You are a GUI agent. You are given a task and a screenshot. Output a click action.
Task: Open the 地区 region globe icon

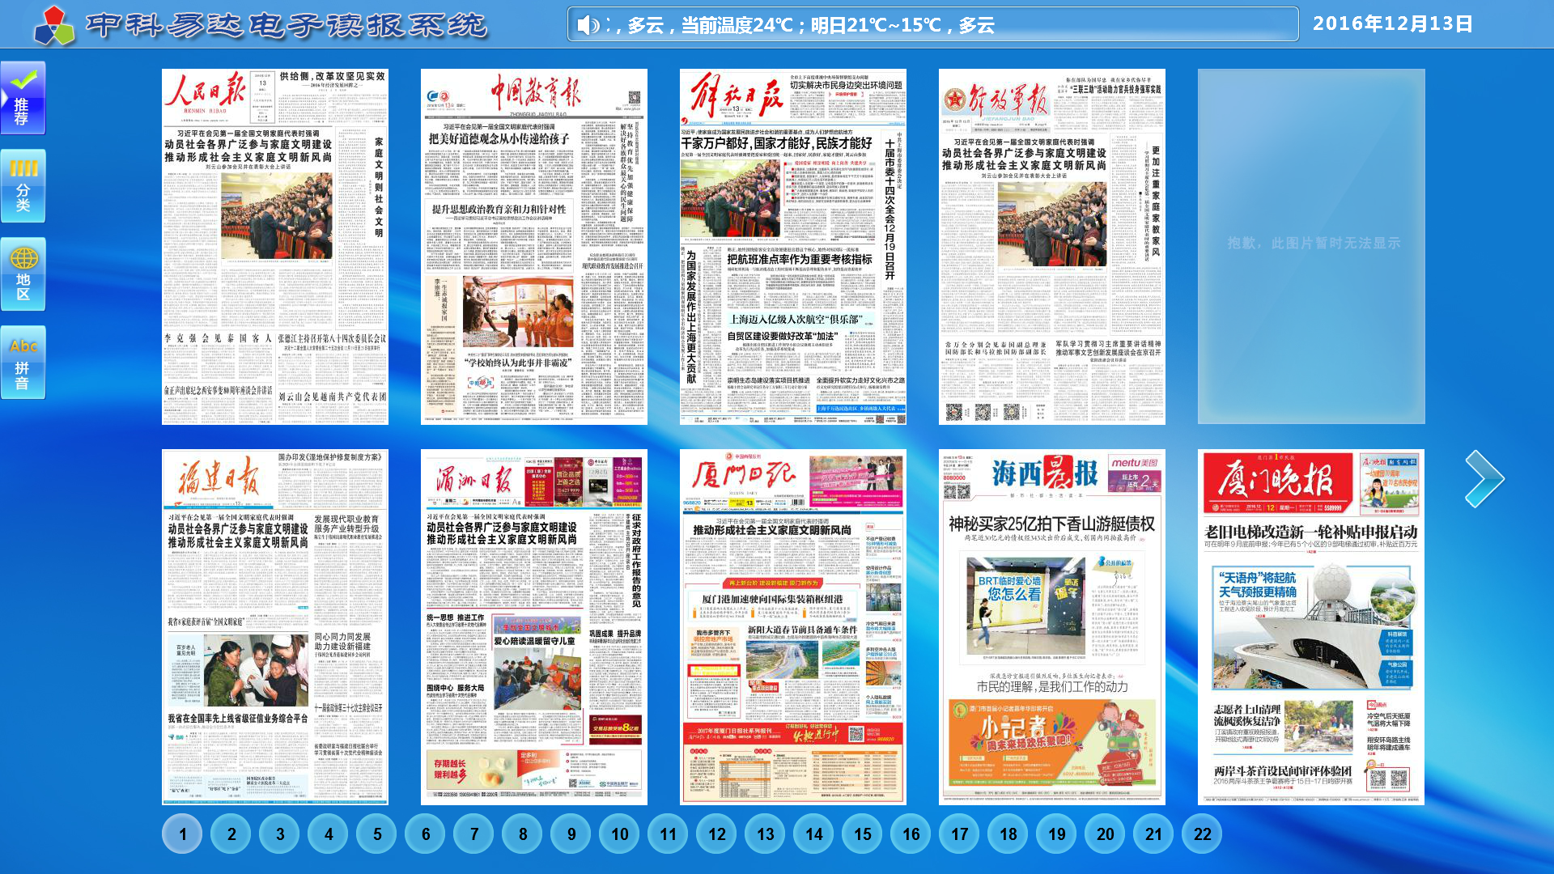[x=23, y=274]
